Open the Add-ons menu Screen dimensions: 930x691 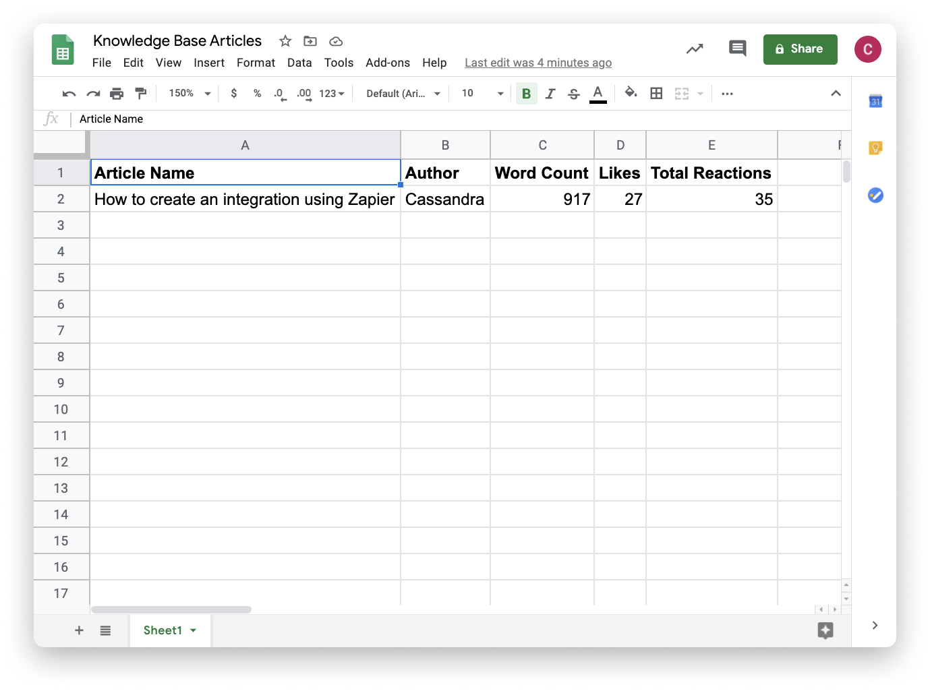pos(388,63)
